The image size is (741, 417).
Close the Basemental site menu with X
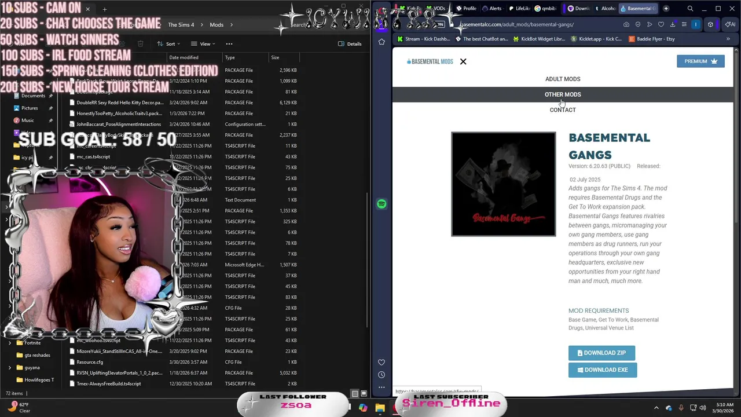[463, 61]
